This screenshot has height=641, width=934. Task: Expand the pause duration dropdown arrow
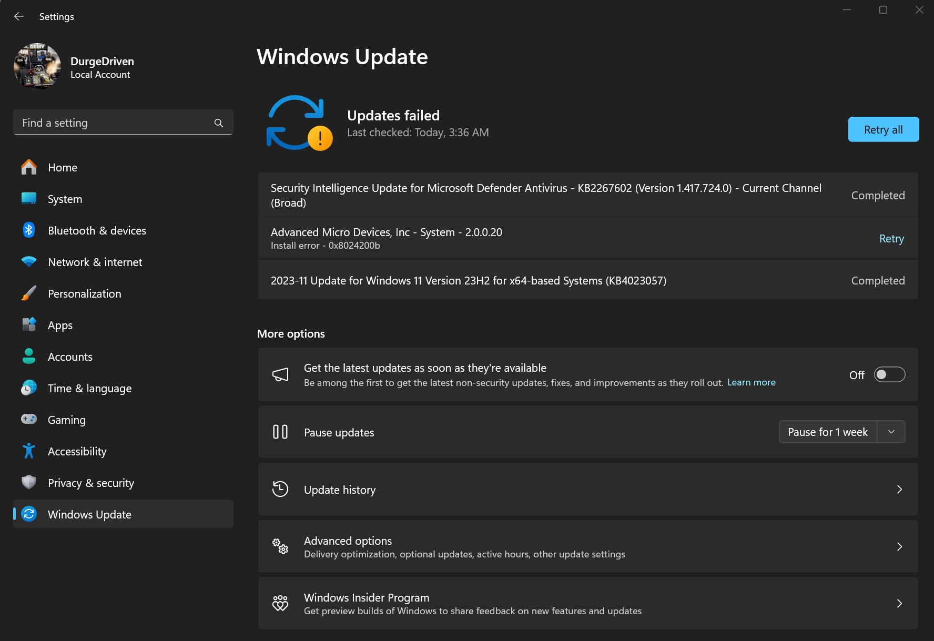point(891,432)
